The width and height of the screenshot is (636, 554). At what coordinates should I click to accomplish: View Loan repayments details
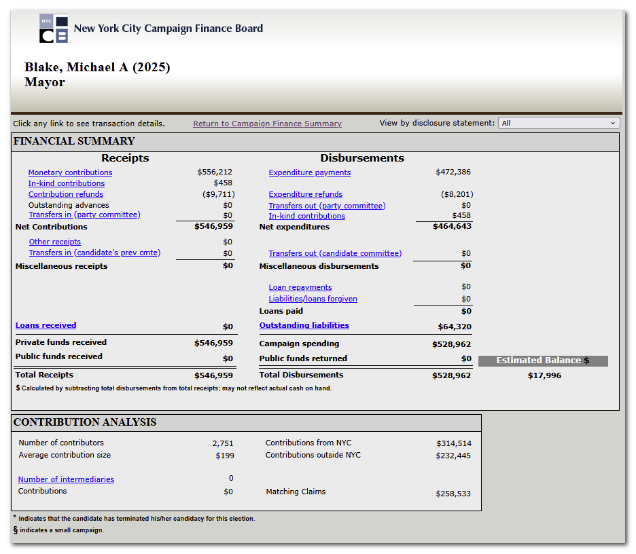click(x=300, y=287)
